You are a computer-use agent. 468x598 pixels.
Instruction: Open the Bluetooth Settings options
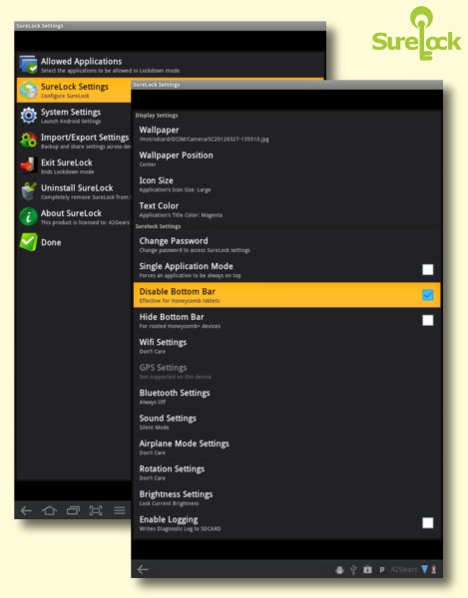pos(287,397)
